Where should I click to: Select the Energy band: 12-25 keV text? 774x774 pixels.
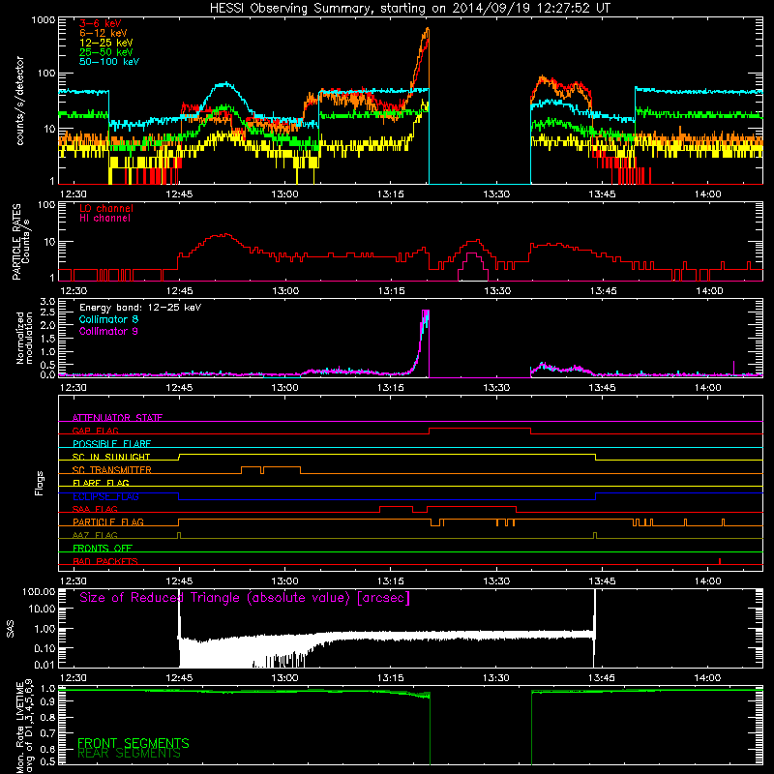[x=140, y=308]
